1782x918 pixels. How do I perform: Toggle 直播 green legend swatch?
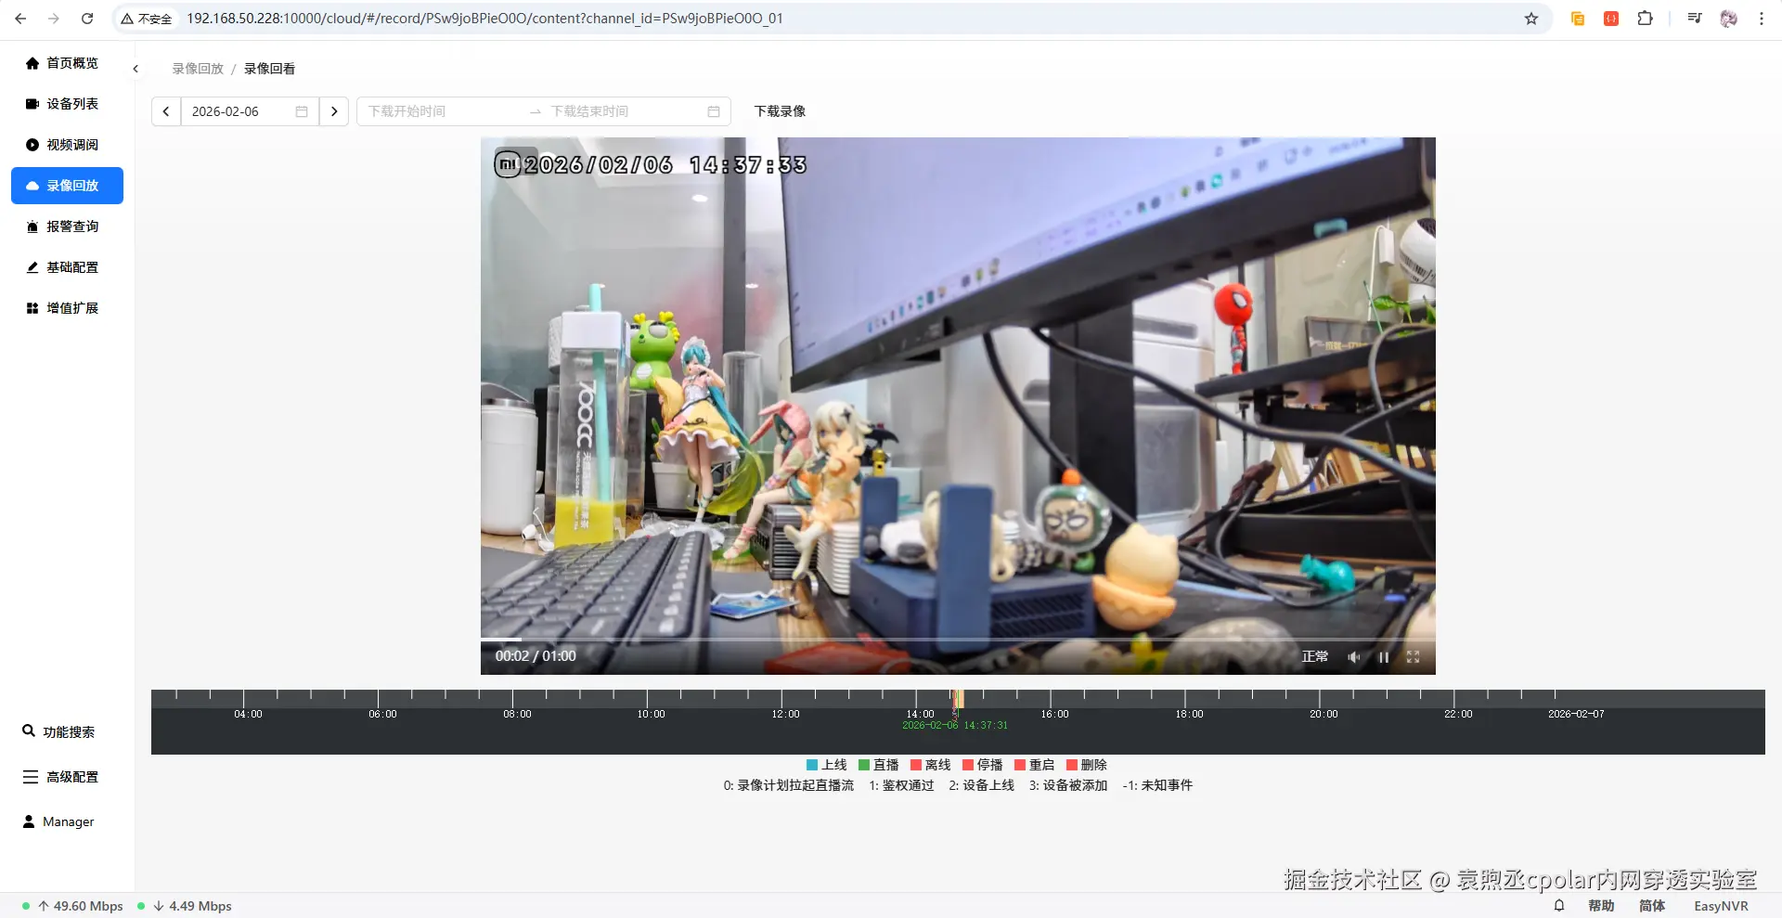pyautogui.click(x=864, y=765)
